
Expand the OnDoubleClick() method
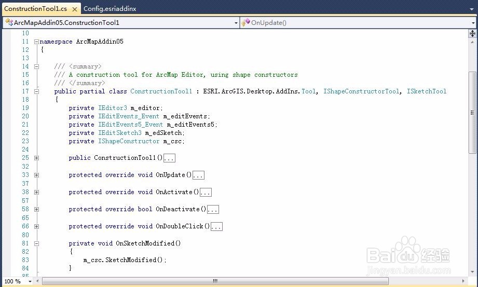click(x=36, y=226)
